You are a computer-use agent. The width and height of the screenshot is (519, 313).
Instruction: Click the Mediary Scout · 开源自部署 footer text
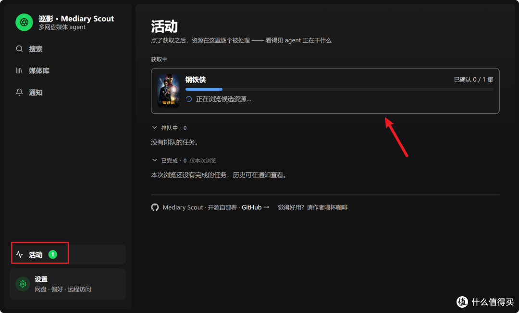pyautogui.click(x=199, y=207)
